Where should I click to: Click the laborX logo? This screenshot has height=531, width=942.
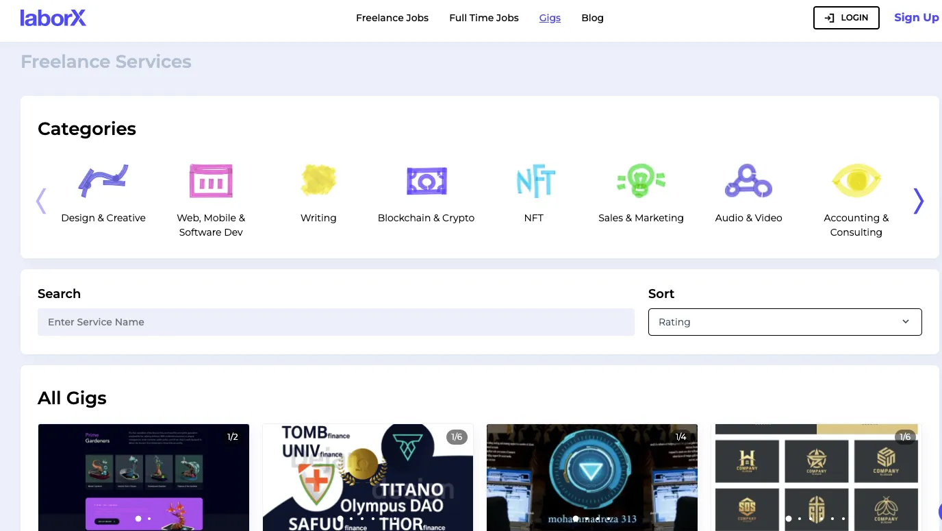[x=53, y=18]
